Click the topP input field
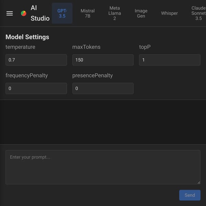 pos(170,60)
